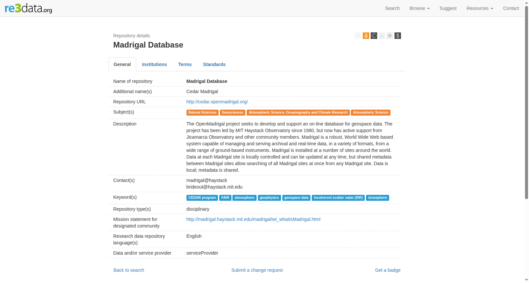Click the atmosphere keyword tag
The height and width of the screenshot is (283, 529).
(244, 198)
